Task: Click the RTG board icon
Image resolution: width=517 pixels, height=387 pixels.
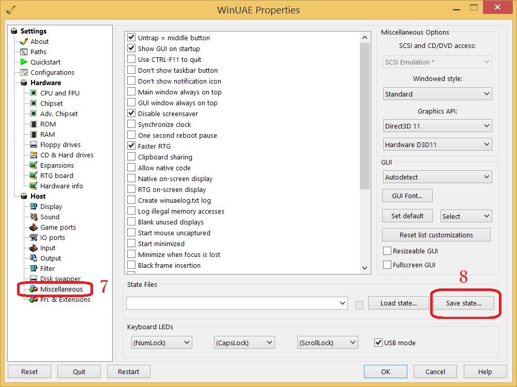Action: coord(33,176)
